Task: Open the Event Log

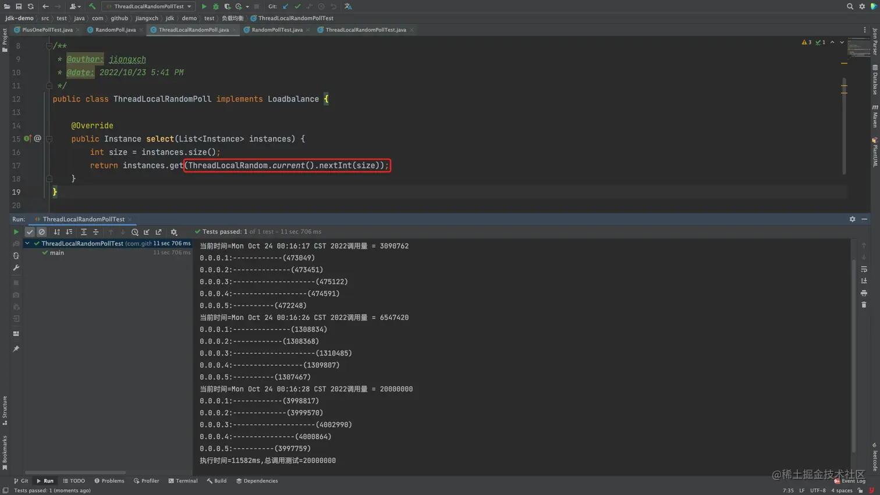Action: click(x=850, y=481)
